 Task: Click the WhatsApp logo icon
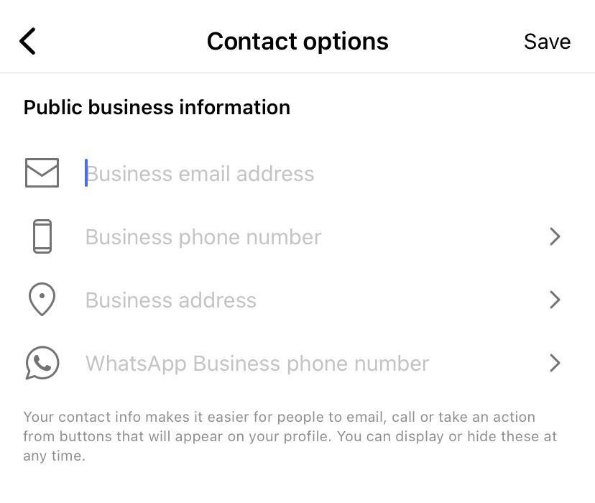point(42,363)
